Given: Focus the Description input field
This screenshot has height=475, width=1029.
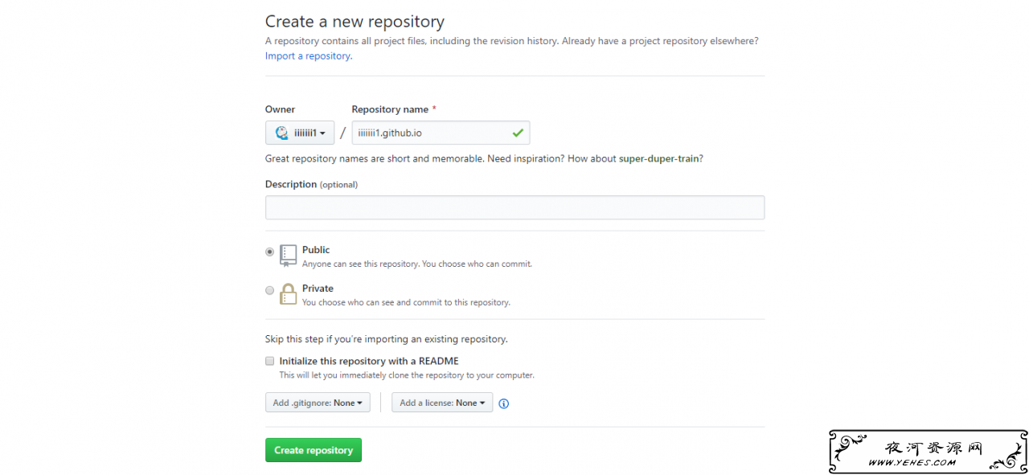Looking at the screenshot, I should coord(514,207).
